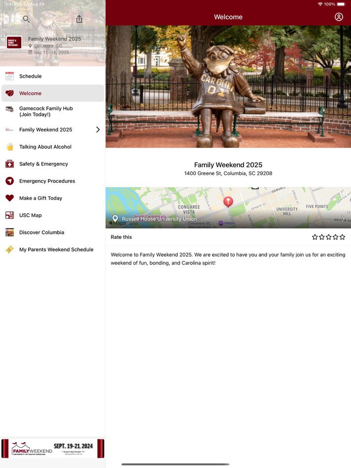This screenshot has width=351, height=468.
Task: Rate this three stars
Action: click(329, 237)
